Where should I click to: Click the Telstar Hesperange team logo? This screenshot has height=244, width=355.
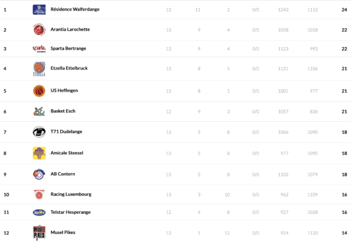coord(39,212)
